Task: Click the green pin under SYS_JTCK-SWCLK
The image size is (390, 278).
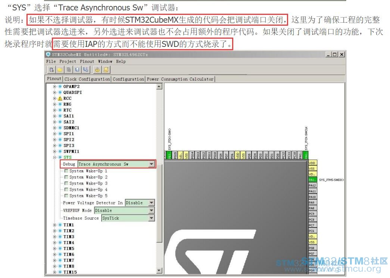Action: click(x=306, y=155)
